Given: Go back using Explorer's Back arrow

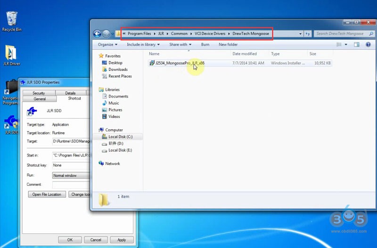Looking at the screenshot, I should [97, 33].
